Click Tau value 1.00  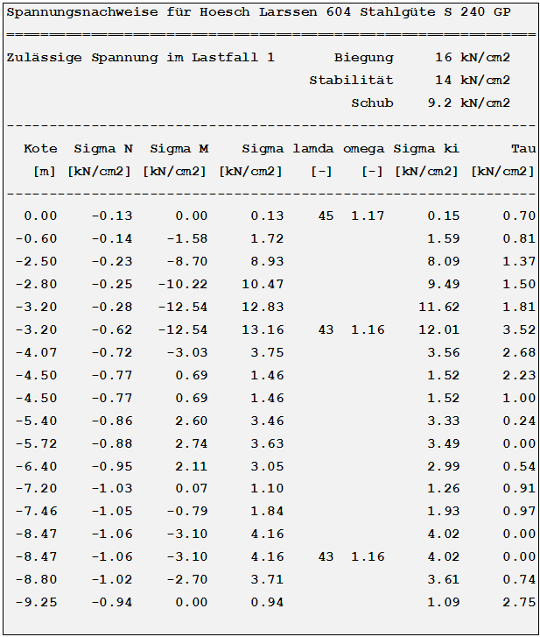pos(519,398)
